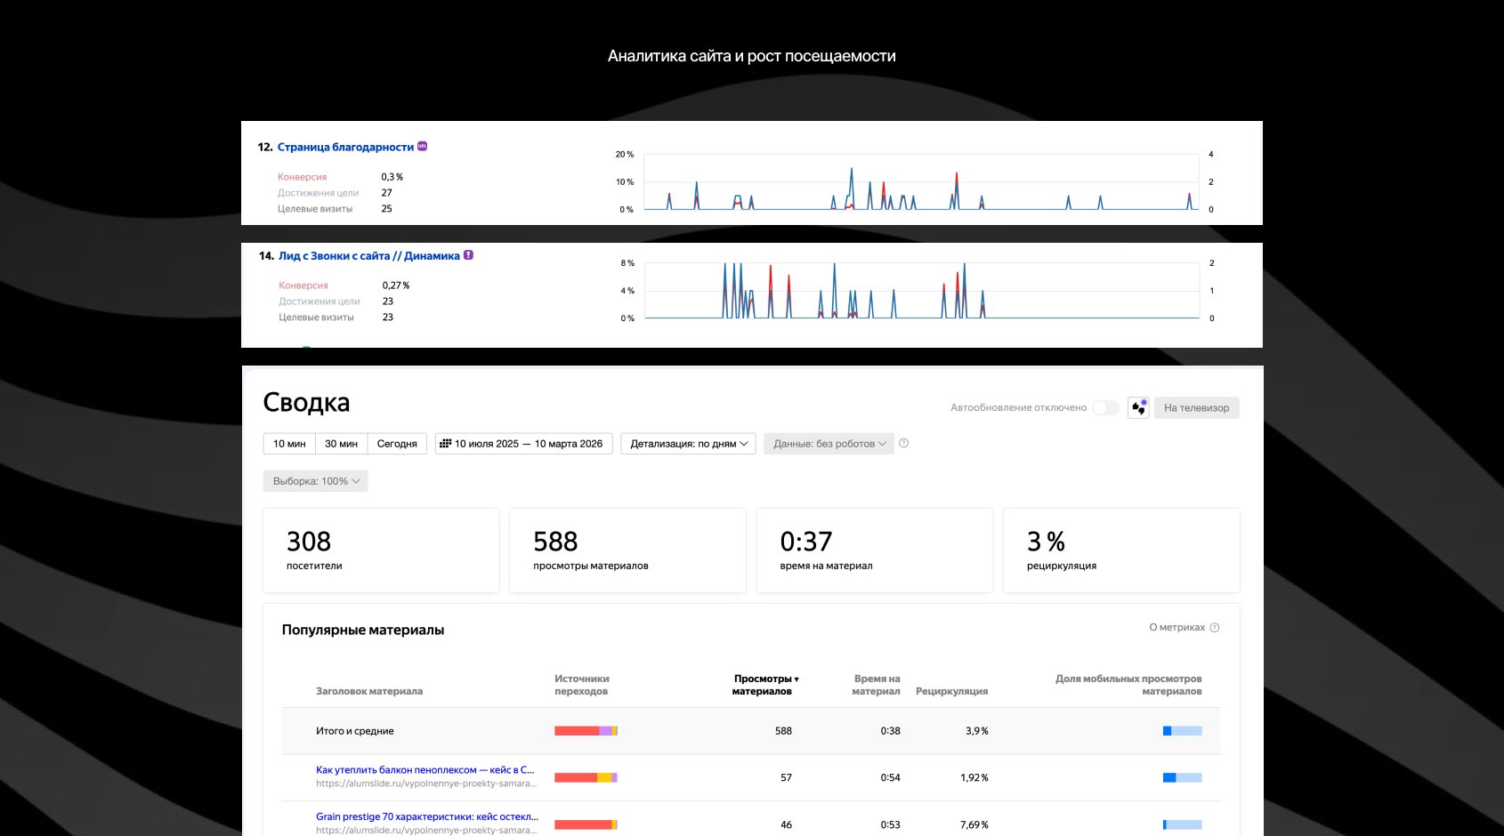Screen dimensions: 1504x836
Task: Open Лид с Звонки с сайта goal link
Action: tap(369, 256)
